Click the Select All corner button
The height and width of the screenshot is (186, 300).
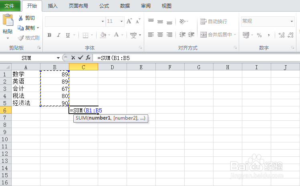[x=6, y=67]
